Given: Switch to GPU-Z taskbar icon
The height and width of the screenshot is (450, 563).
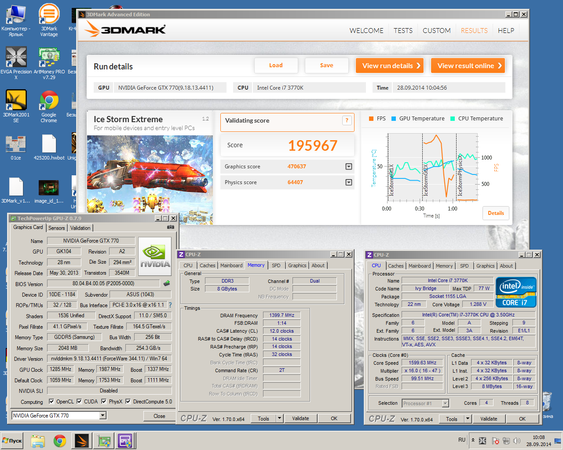Looking at the screenshot, I should click(104, 441).
